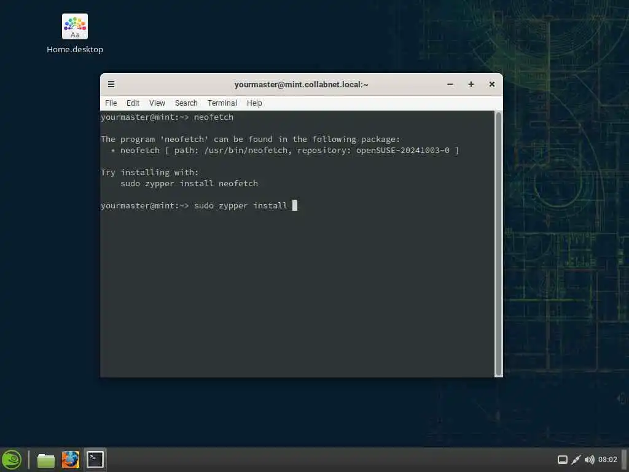Launch the file manager from the panel

(x=45, y=460)
